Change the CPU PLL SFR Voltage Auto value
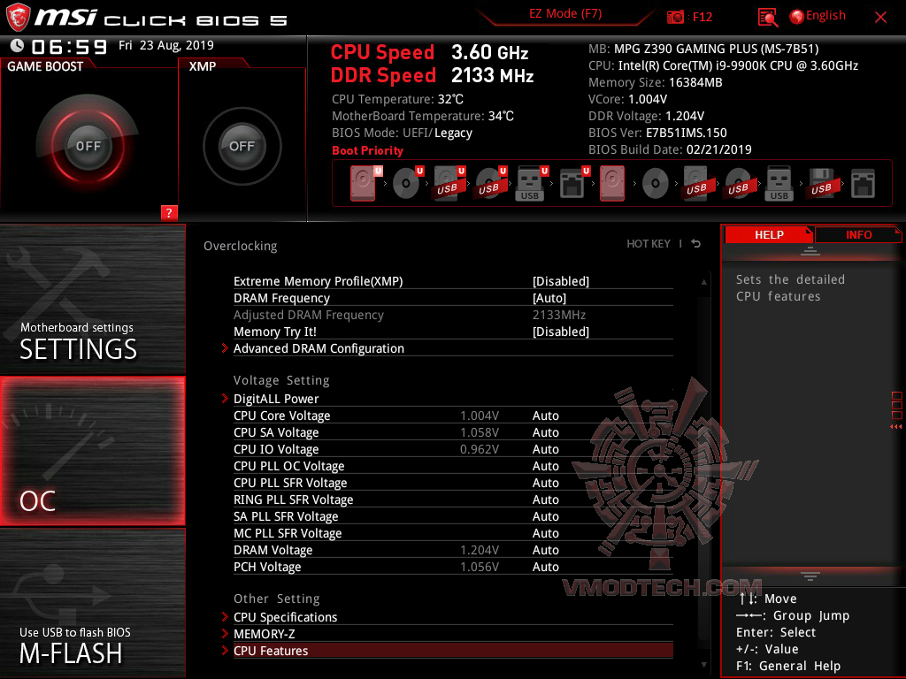 click(545, 483)
